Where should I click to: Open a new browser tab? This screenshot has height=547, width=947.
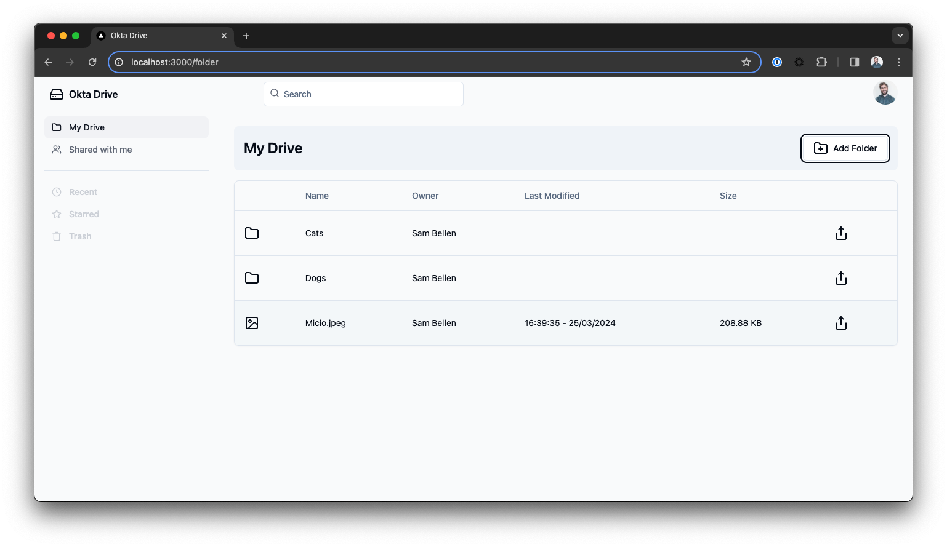pyautogui.click(x=246, y=36)
